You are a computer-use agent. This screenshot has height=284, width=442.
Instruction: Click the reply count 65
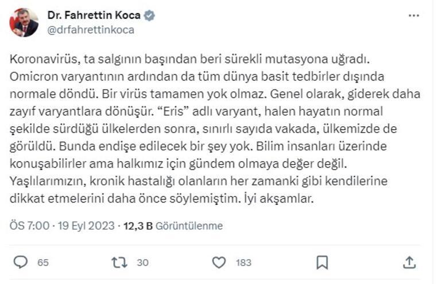[x=43, y=263]
